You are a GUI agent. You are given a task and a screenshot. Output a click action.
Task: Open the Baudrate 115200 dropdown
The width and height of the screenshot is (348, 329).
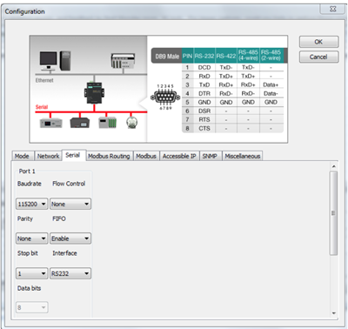click(x=32, y=204)
